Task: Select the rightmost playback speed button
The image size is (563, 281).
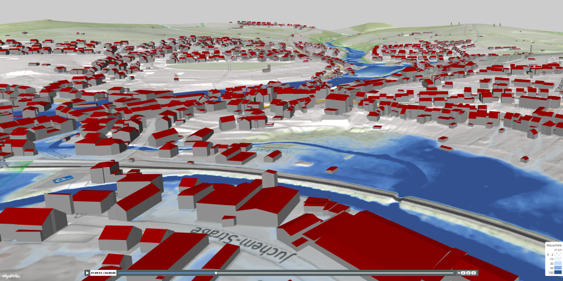Action: point(473,273)
